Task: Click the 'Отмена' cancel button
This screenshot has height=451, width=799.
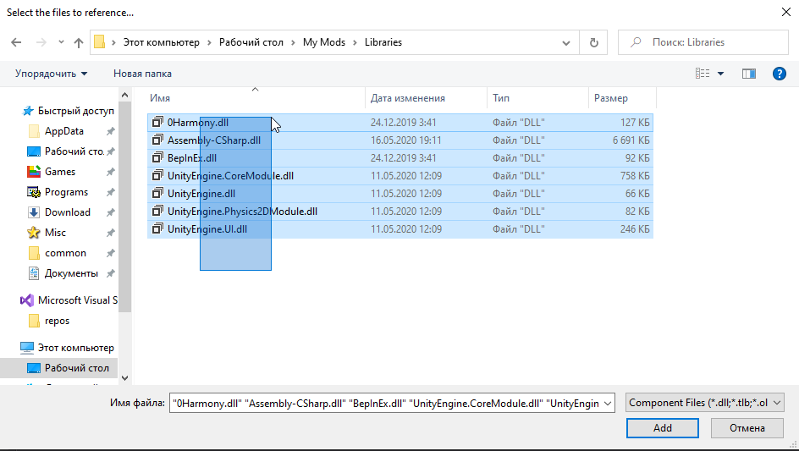Action: [747, 428]
